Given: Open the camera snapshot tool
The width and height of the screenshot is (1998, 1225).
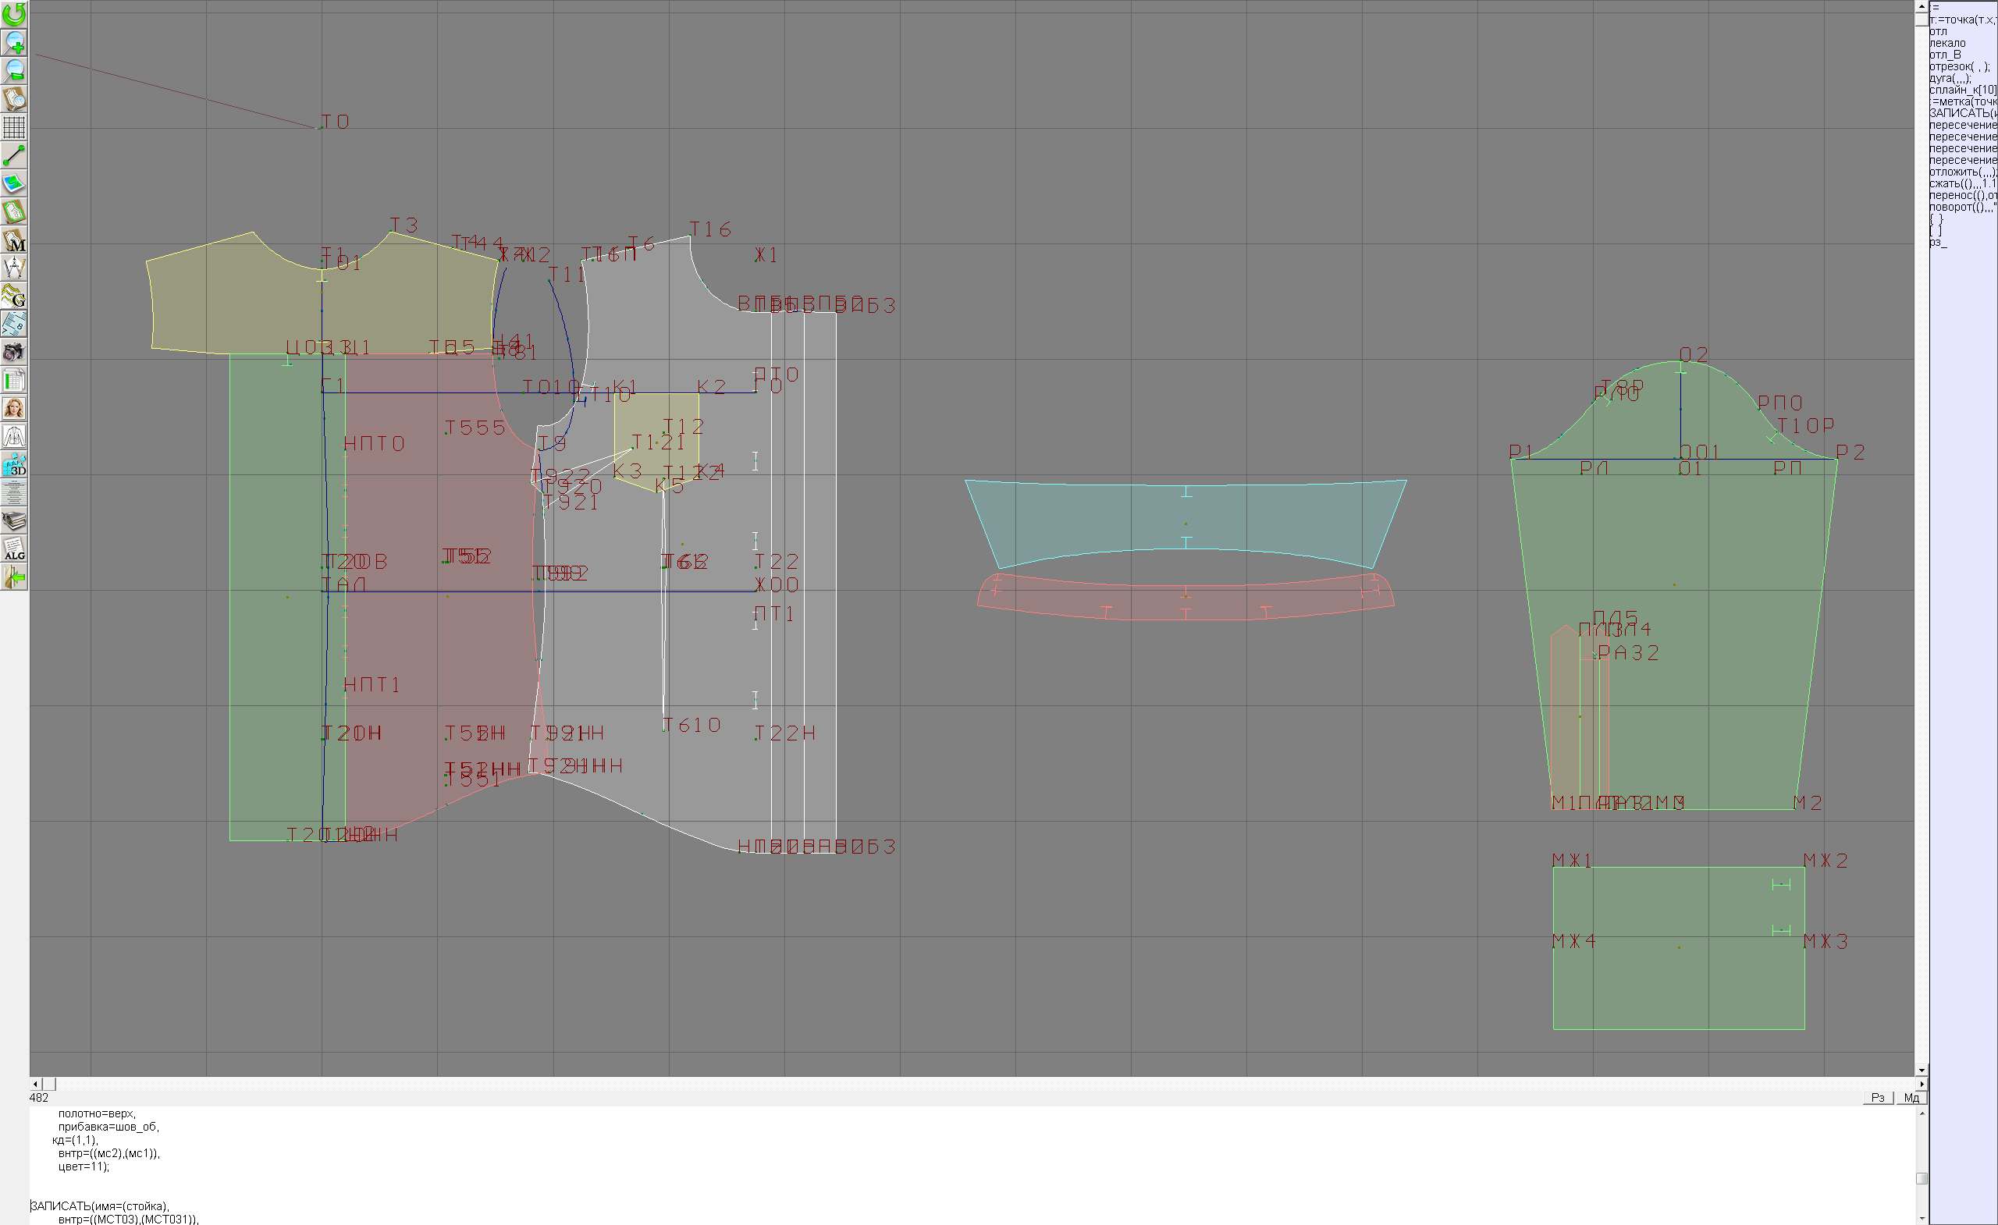Looking at the screenshot, I should coord(14,352).
